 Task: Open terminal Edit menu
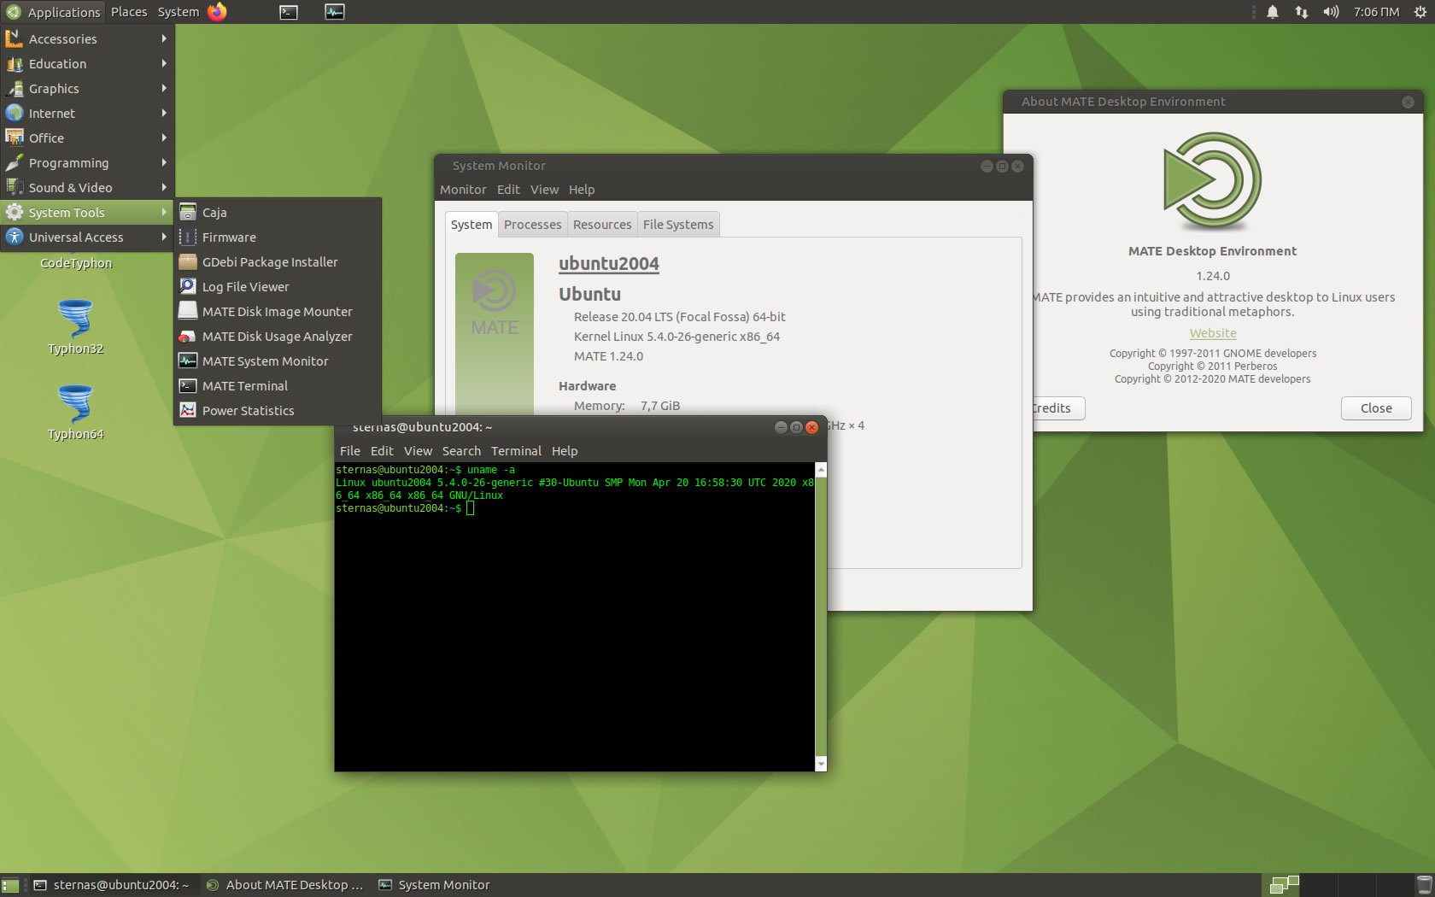point(382,451)
